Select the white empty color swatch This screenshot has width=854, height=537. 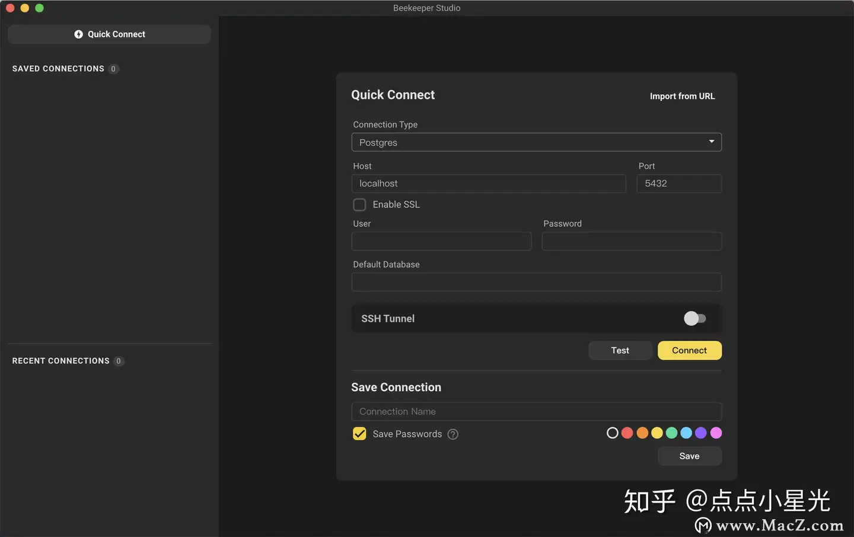tap(613, 433)
